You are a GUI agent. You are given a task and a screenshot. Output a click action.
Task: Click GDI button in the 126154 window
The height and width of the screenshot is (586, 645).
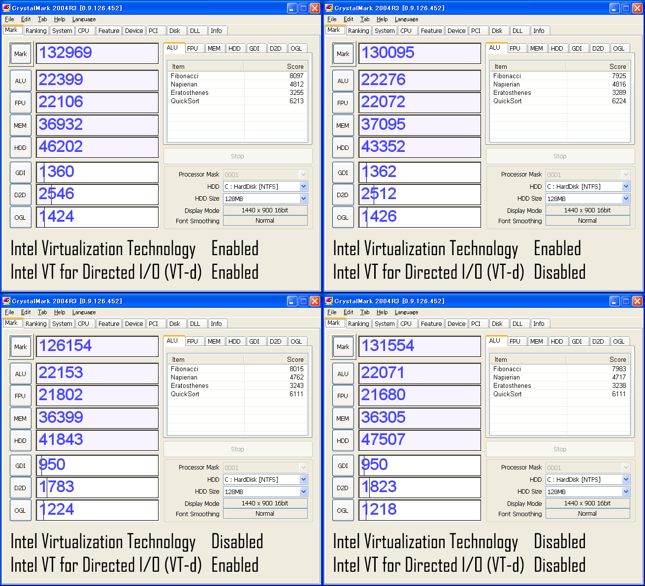[21, 466]
